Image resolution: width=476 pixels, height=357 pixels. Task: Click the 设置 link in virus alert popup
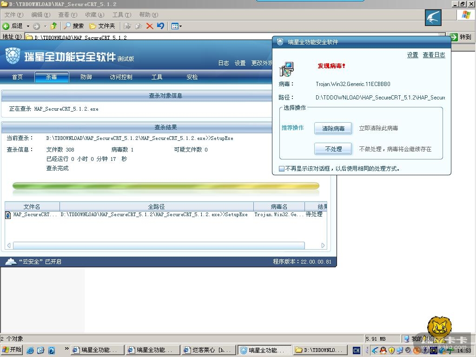[413, 55]
